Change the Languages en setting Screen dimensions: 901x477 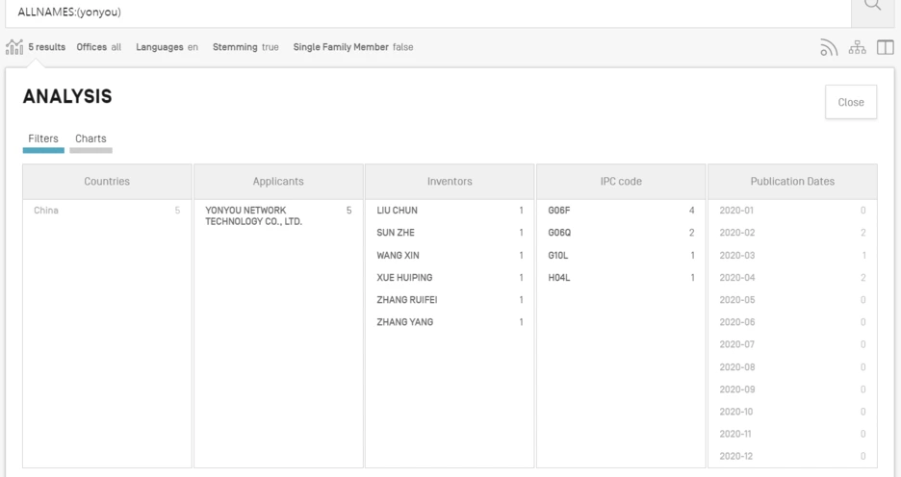(x=167, y=48)
